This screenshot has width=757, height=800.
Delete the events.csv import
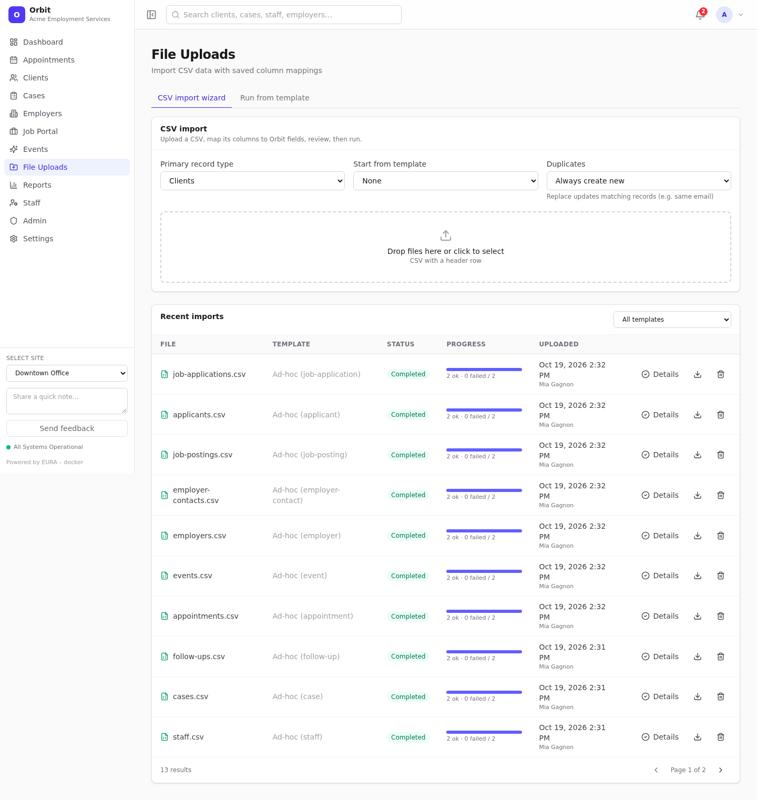click(x=721, y=576)
